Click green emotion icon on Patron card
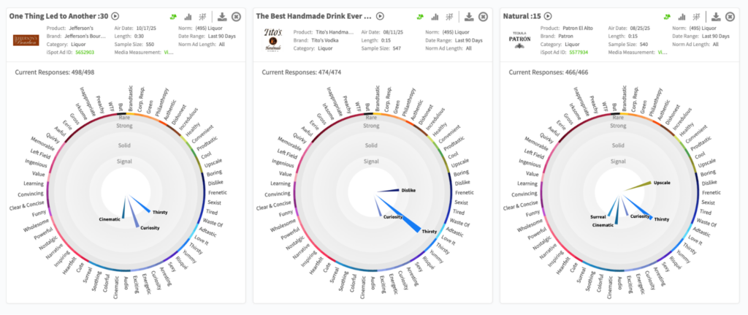The height and width of the screenshot is (315, 748). pyautogui.click(x=667, y=17)
